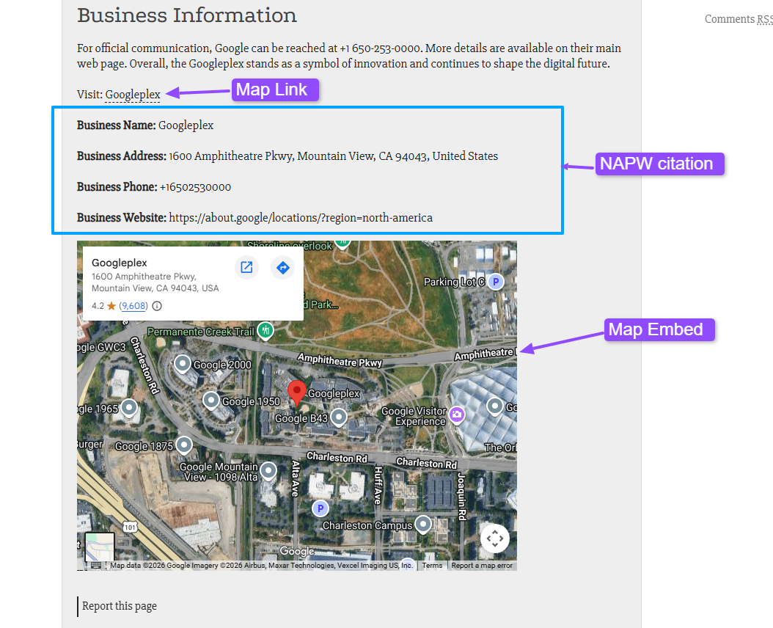Click the info icon beside reviews count
Screen dimensions: 773x628
pos(157,306)
